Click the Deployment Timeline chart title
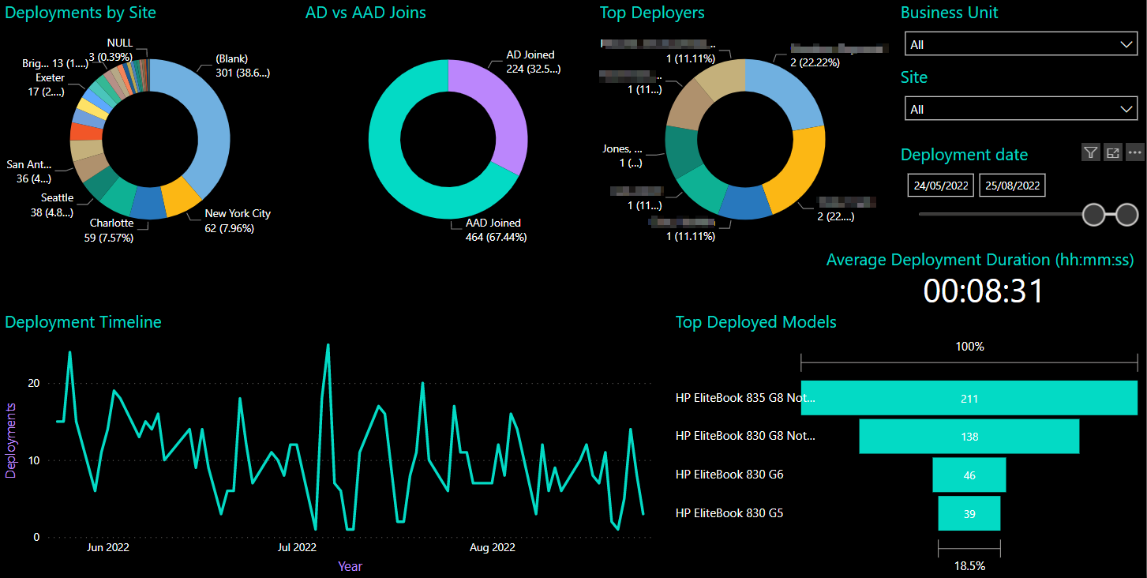 point(83,322)
